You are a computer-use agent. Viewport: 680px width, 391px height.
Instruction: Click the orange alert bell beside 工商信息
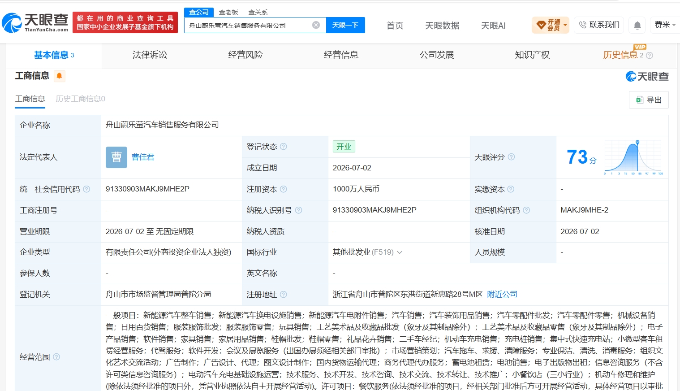point(59,76)
